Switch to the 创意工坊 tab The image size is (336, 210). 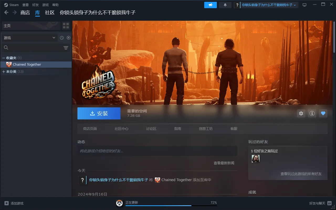[206, 129]
